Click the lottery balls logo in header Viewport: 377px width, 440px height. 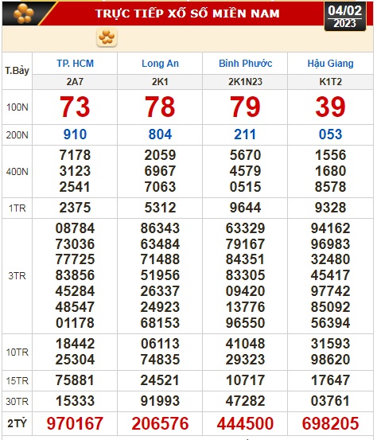24,14
